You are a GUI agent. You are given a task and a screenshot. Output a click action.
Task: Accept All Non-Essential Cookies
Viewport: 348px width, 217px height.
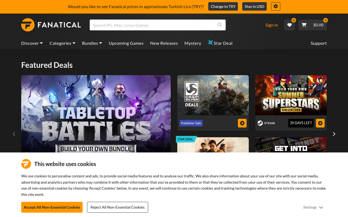[52, 207]
